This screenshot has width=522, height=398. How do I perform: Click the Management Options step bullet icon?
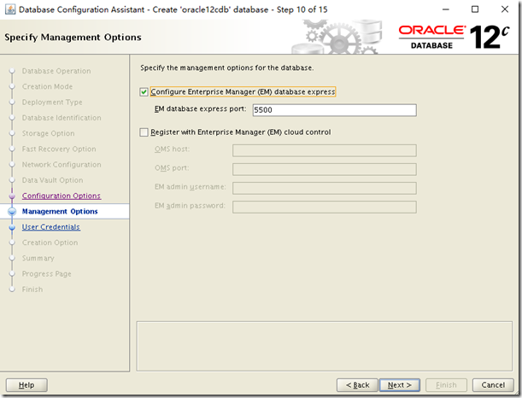click(12, 211)
